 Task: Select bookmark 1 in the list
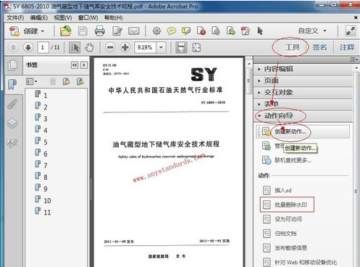point(41,95)
